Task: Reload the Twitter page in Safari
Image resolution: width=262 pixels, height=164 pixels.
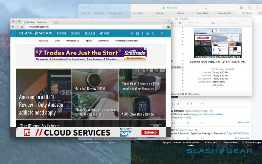Action: [206, 8]
